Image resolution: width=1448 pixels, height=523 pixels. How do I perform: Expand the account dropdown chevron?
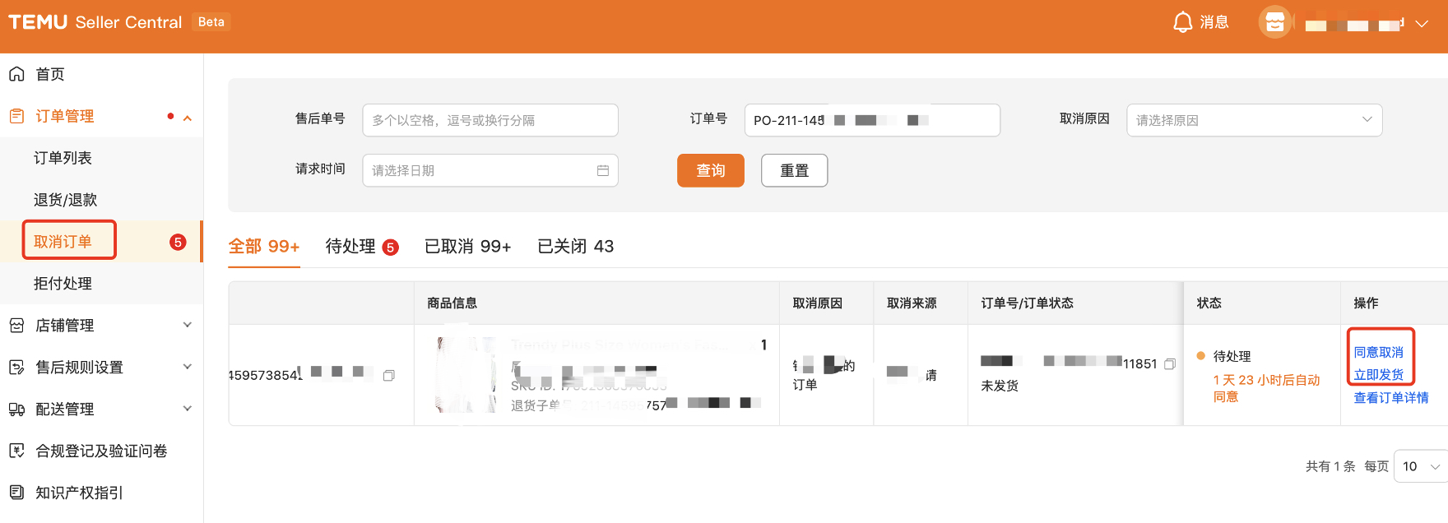[1422, 24]
